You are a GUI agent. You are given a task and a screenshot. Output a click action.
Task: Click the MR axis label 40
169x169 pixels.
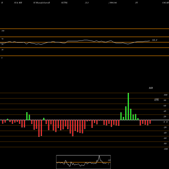(x=165, y=111)
